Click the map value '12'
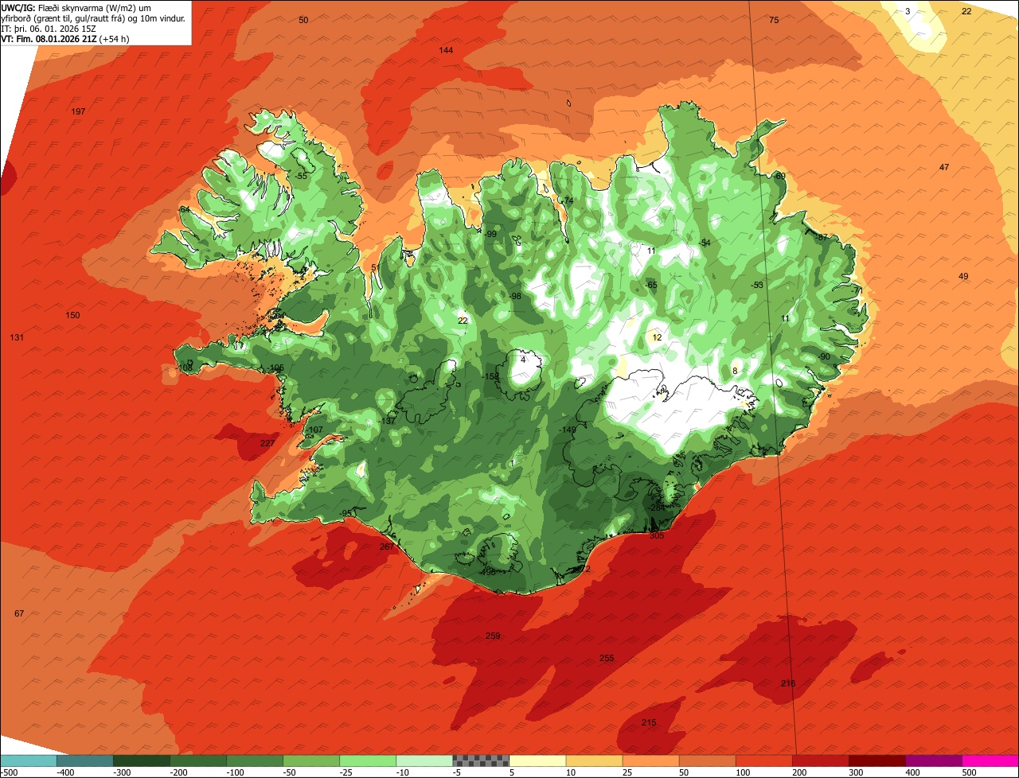The height and width of the screenshot is (778, 1019). coord(657,338)
